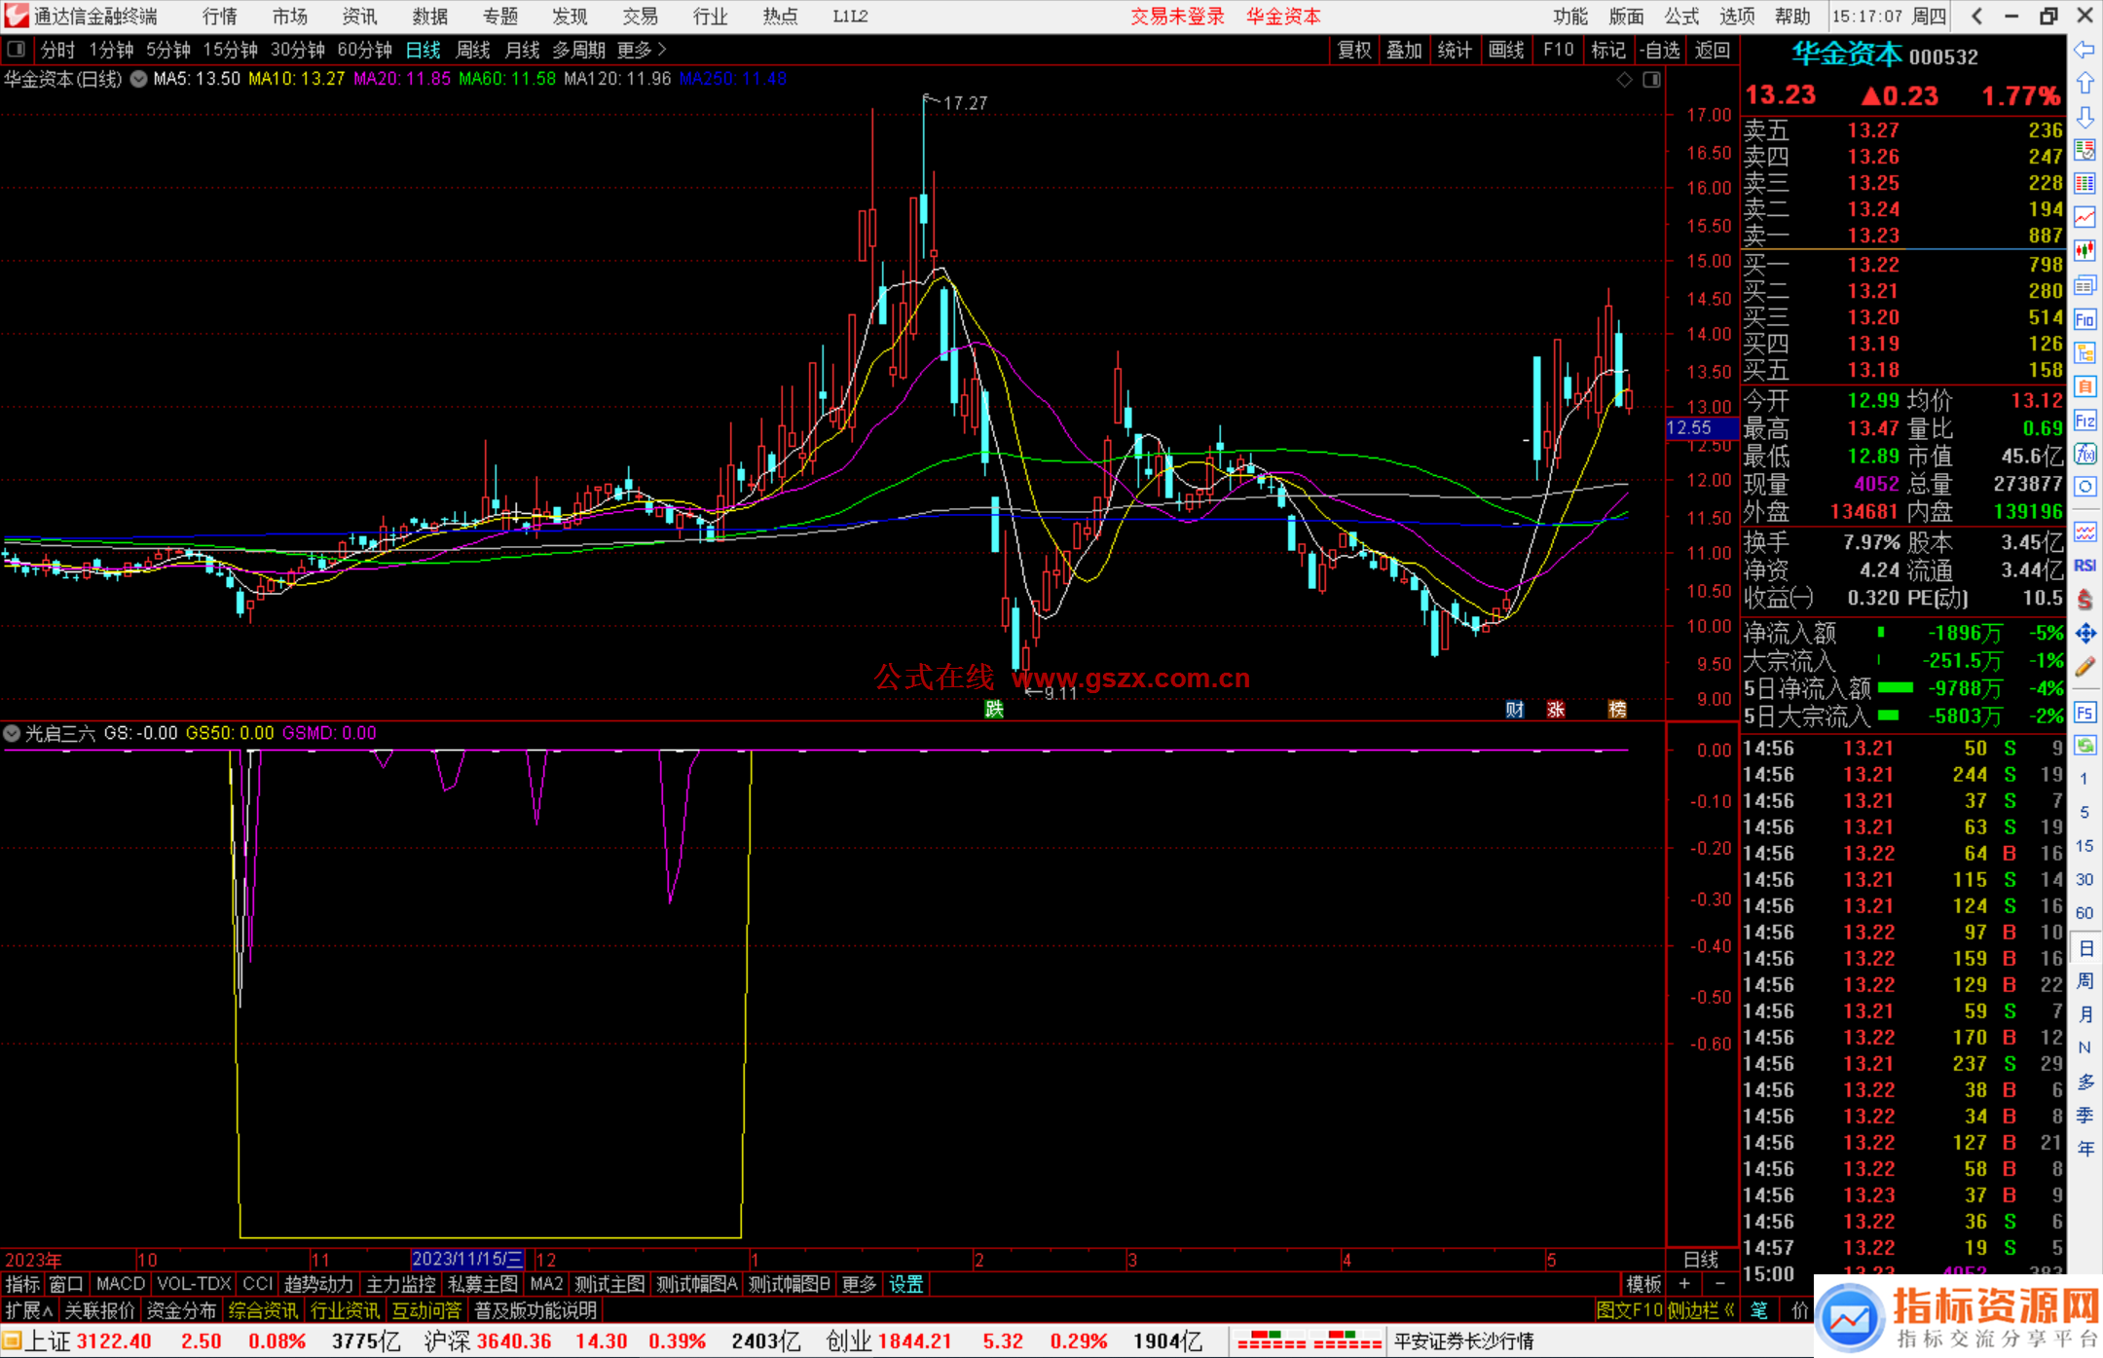The width and height of the screenshot is (2103, 1358).
Task: Open the 模板 template dropdown
Action: click(1643, 1284)
